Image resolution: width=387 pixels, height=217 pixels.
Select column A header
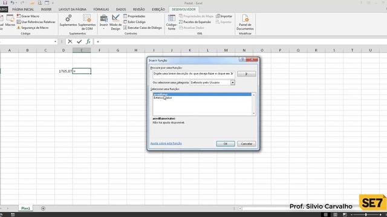[x=10, y=50]
